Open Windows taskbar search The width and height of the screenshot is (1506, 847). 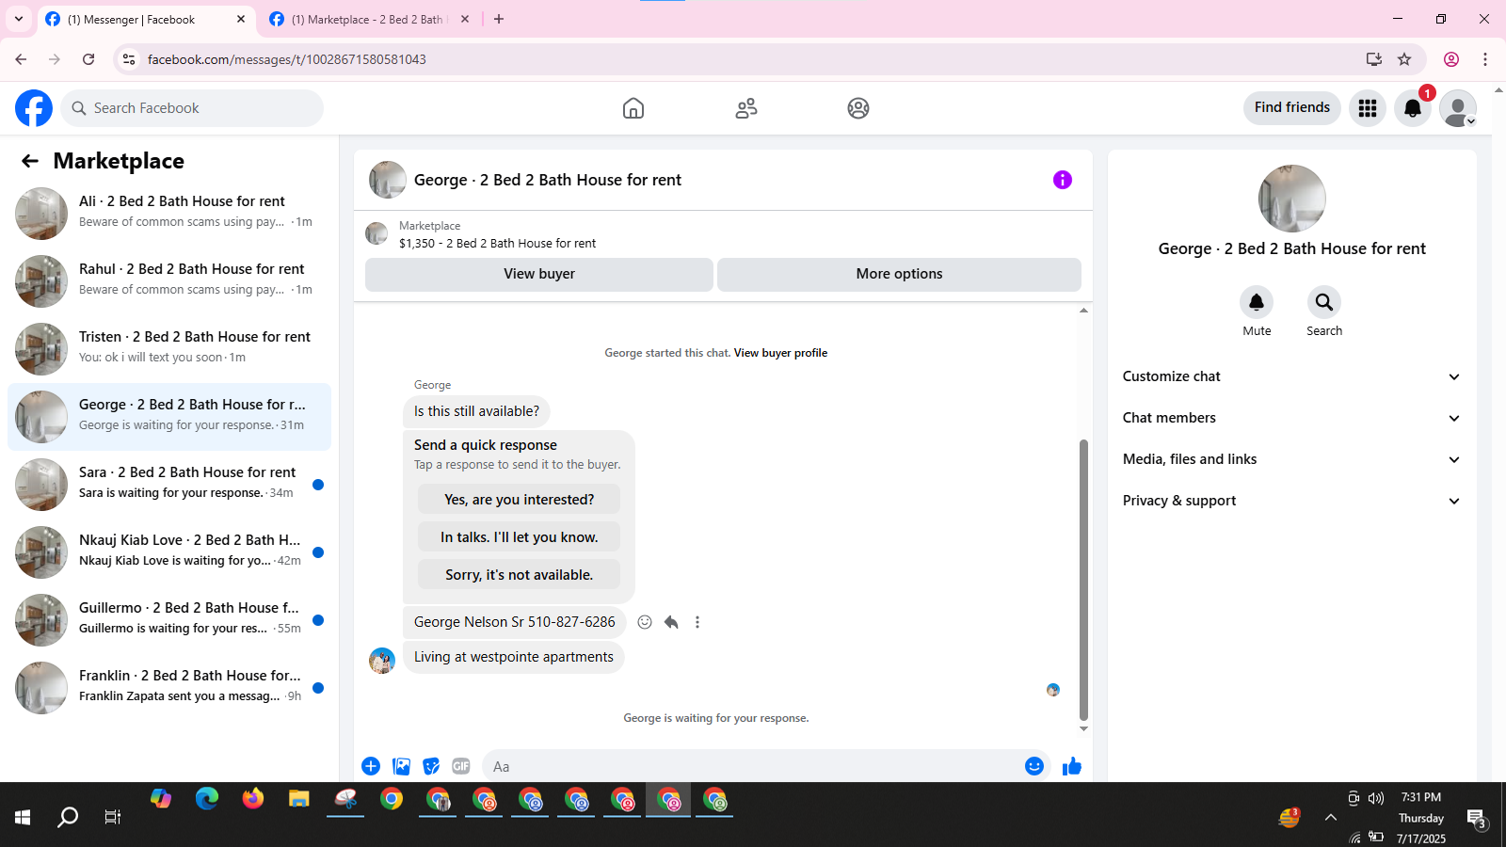(68, 817)
